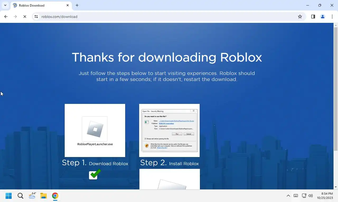The image size is (338, 202).
Task: Click the scroll down arrow of the scrollbar
Action: point(336,187)
